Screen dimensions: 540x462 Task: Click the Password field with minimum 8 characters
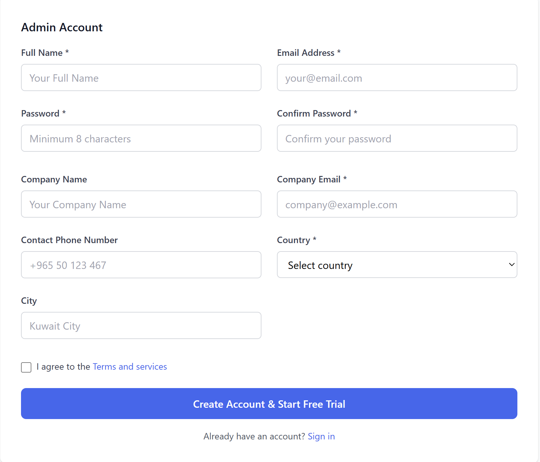(141, 139)
